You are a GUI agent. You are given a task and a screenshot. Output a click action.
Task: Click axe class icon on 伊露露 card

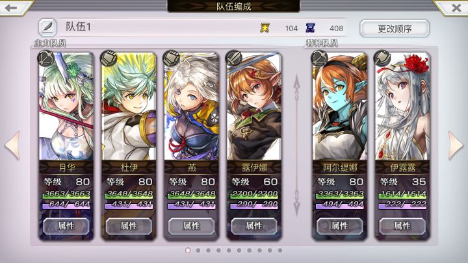pos(382,58)
